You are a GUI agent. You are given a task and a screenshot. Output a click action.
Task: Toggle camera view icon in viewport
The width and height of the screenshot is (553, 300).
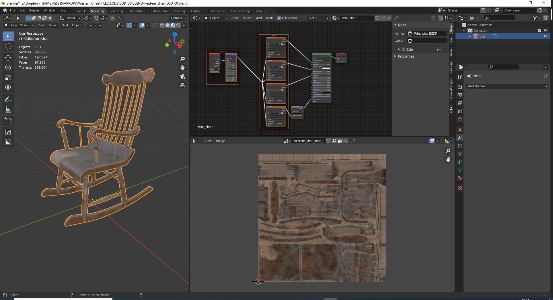tap(182, 76)
